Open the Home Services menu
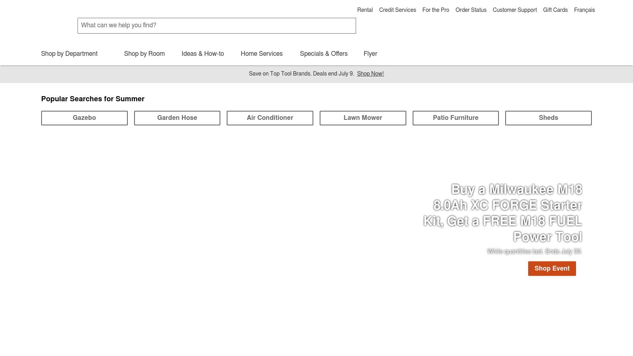This screenshot has height=356, width=633. (262, 54)
